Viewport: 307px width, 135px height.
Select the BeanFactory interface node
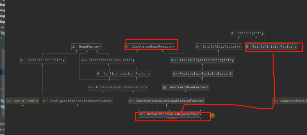tap(87, 47)
